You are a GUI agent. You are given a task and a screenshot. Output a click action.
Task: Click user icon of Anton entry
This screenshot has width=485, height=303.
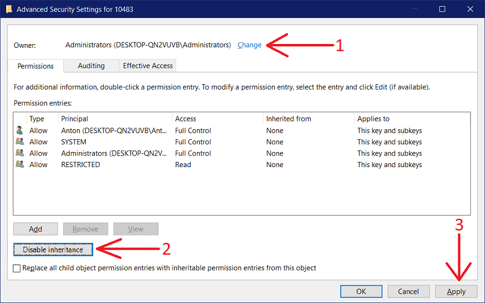pyautogui.click(x=20, y=130)
